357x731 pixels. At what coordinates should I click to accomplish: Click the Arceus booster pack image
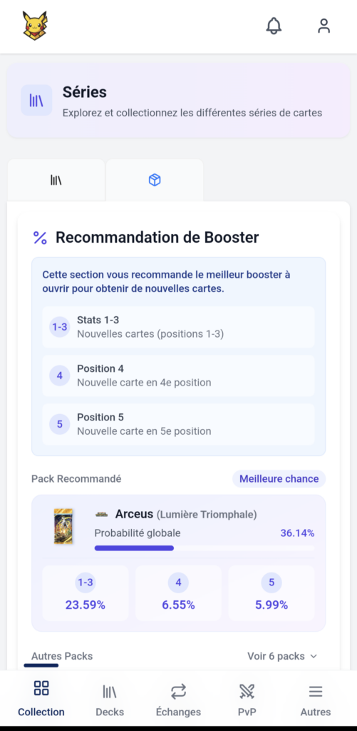63,526
